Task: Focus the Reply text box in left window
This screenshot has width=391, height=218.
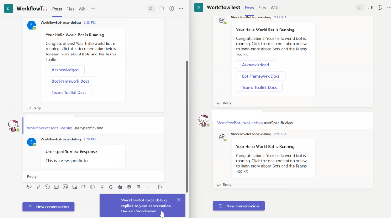Action: pos(94,176)
